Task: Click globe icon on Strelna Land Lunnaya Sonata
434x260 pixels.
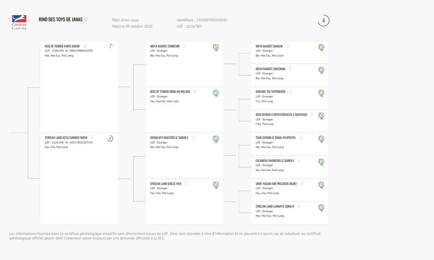Action: 321,207
